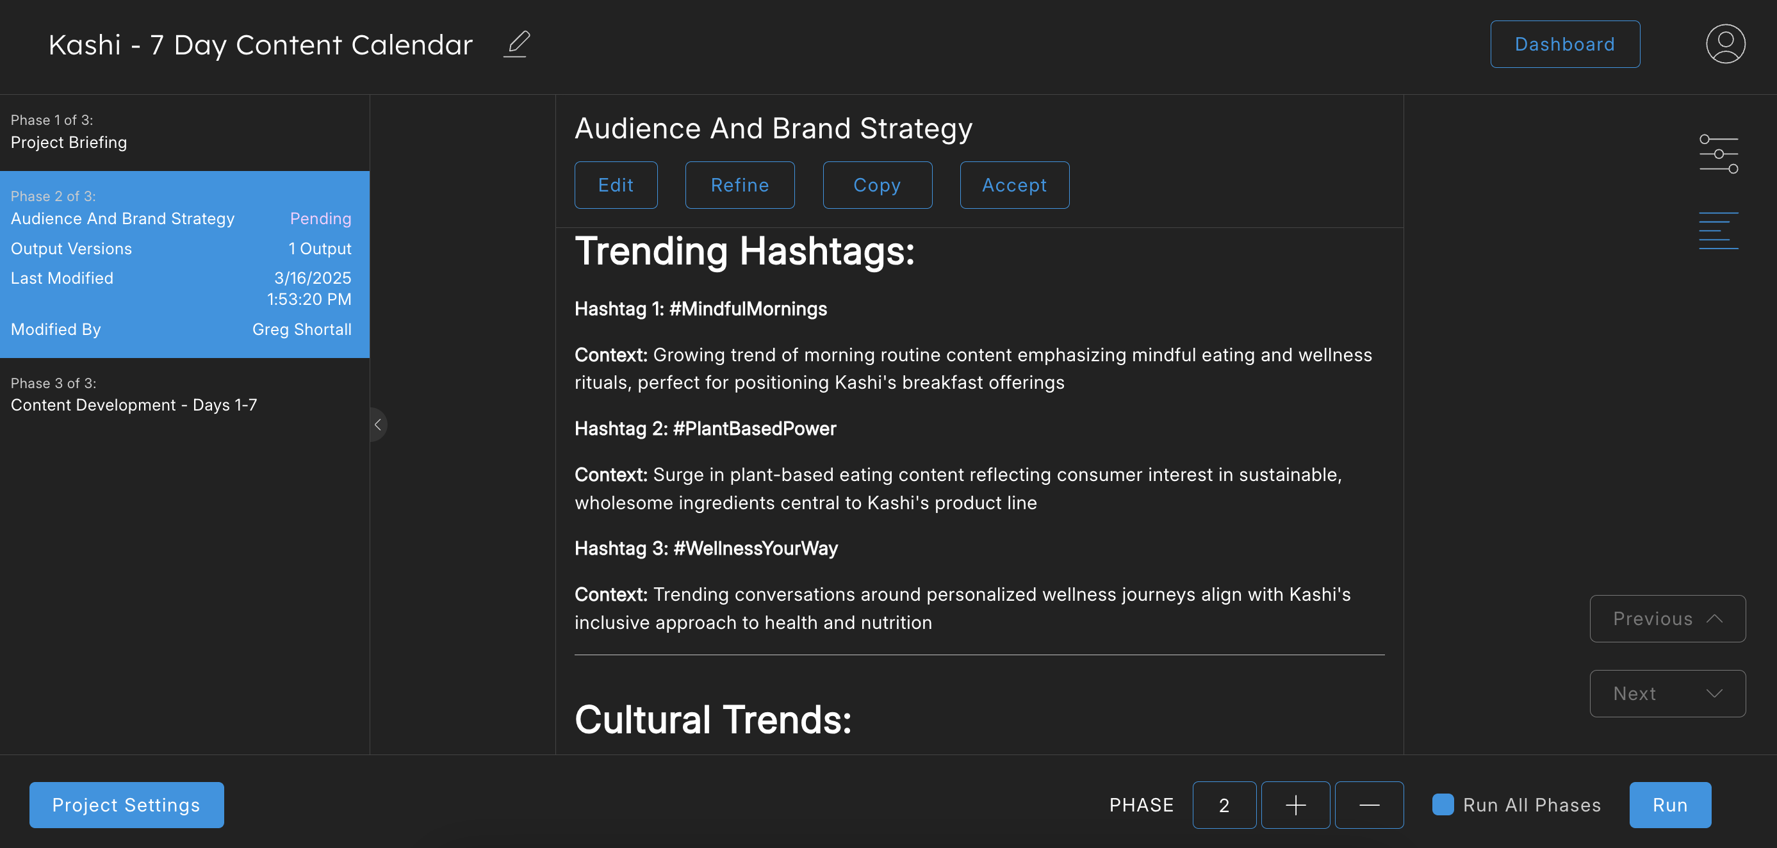Click the PHASE number input field

coord(1224,804)
